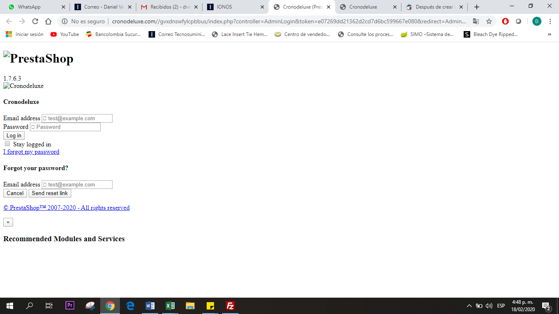Click the Chrome back arrow
559x314 pixels.
[x=9, y=21]
